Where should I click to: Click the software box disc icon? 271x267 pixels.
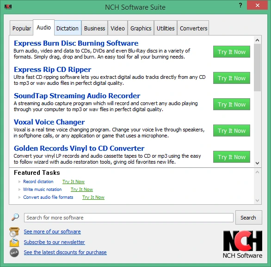click(14, 232)
